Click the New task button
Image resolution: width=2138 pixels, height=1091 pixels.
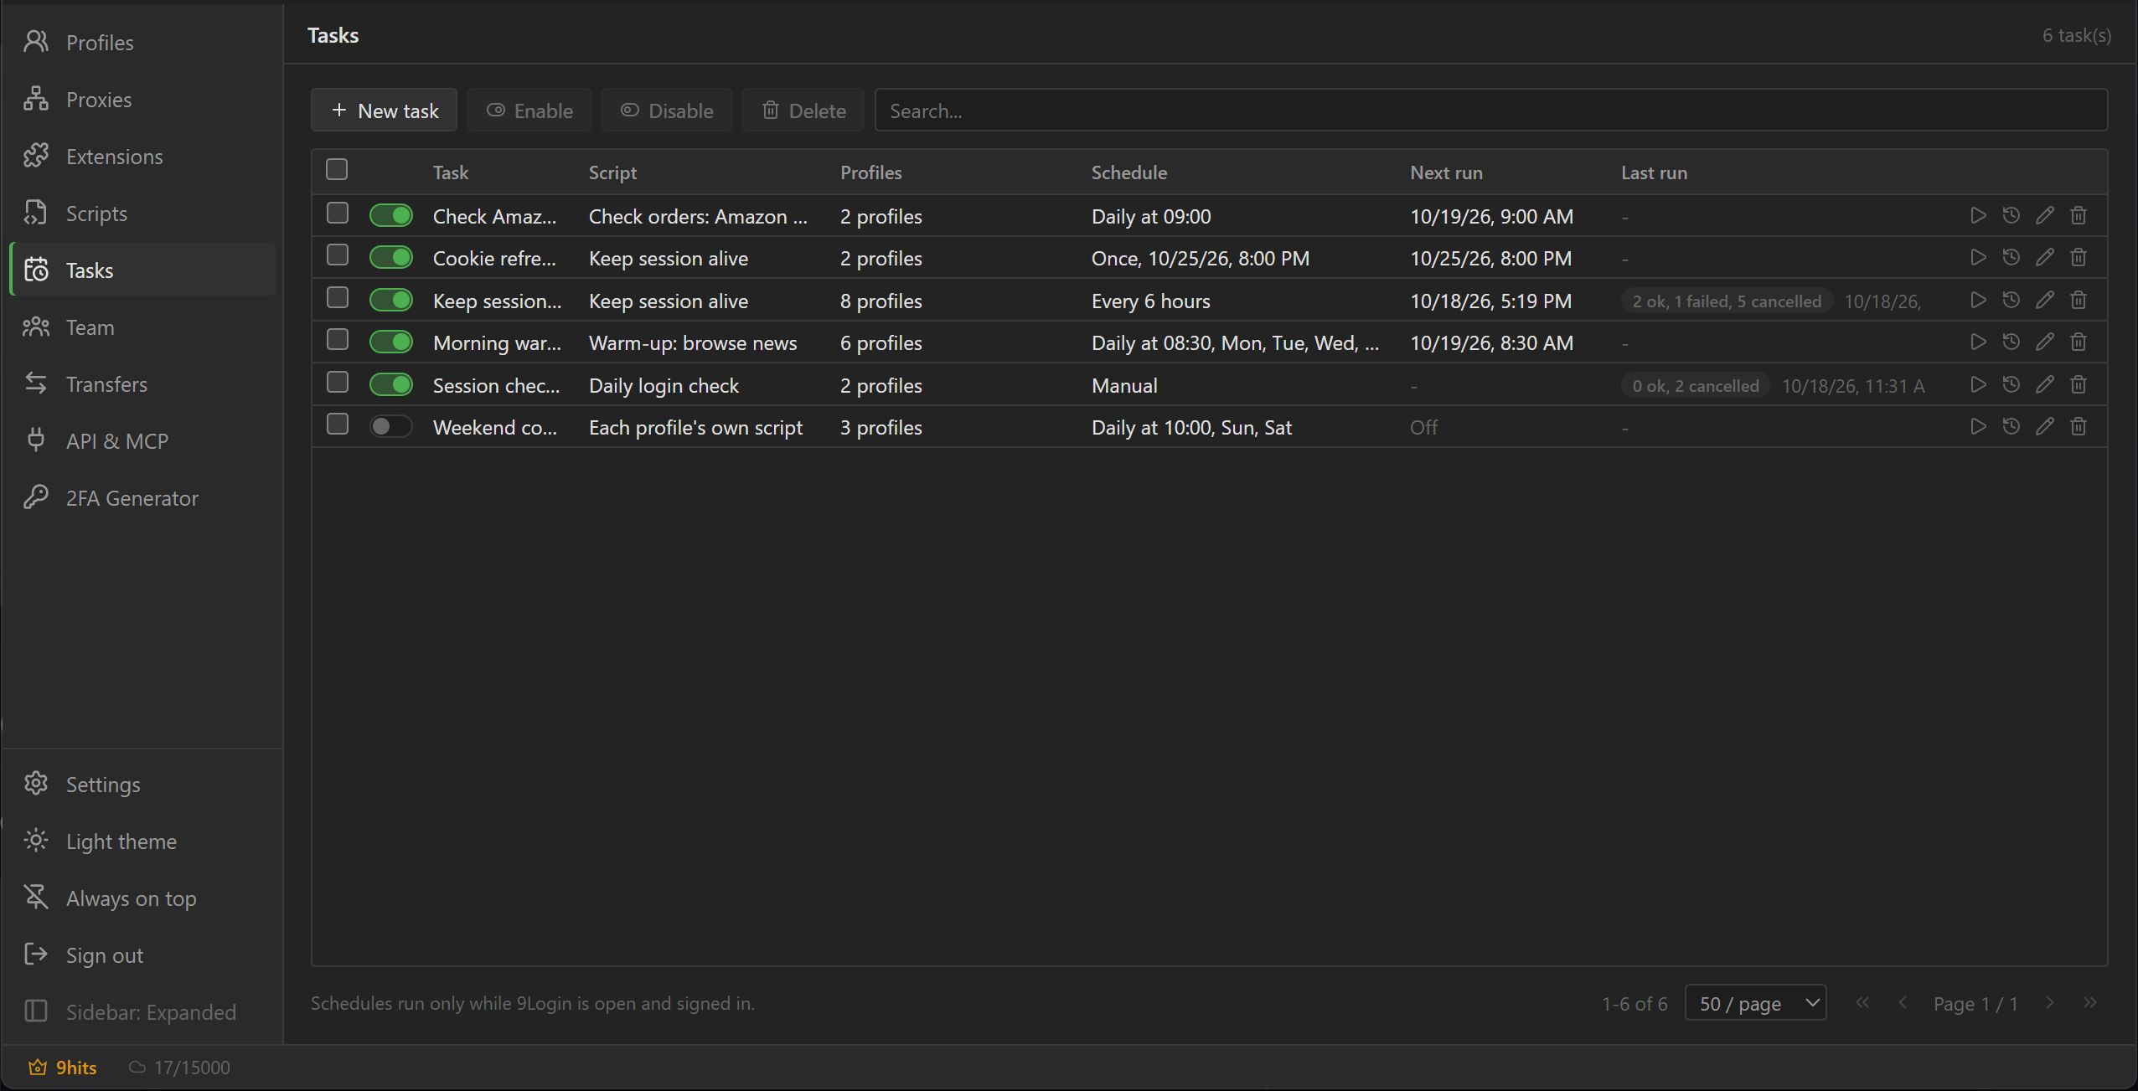point(385,111)
